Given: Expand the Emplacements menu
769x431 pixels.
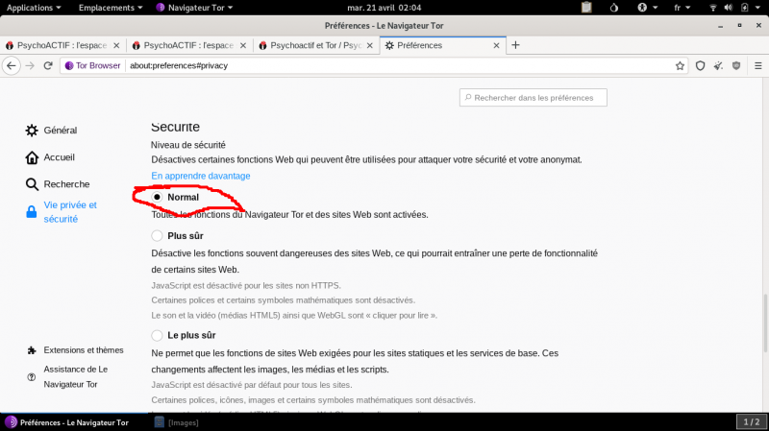Looking at the screenshot, I should (x=112, y=7).
